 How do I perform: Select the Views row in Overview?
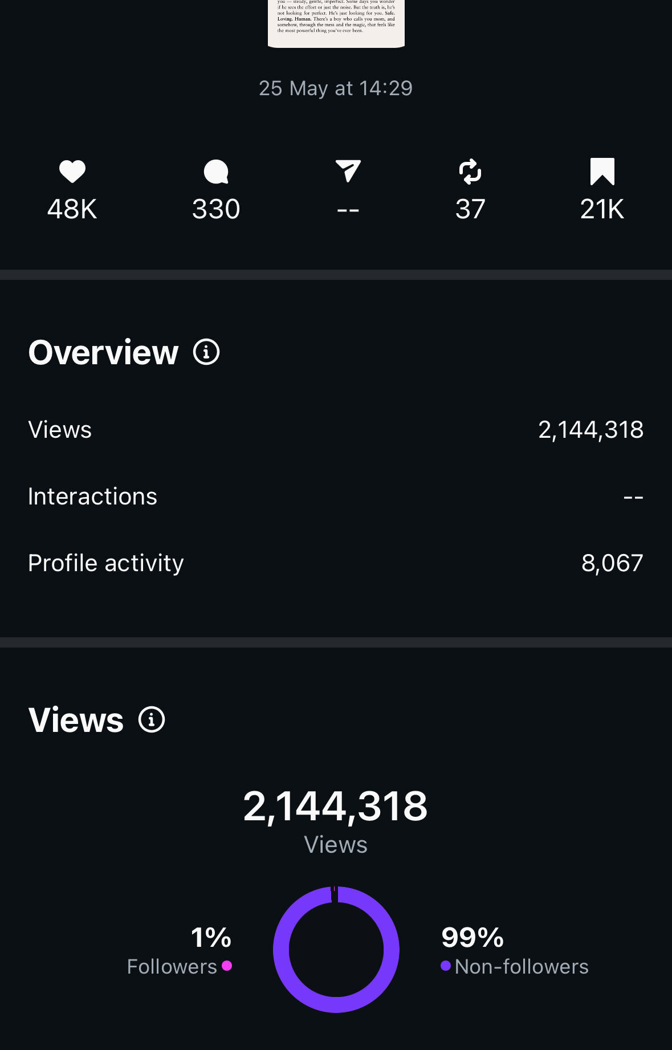click(x=336, y=430)
